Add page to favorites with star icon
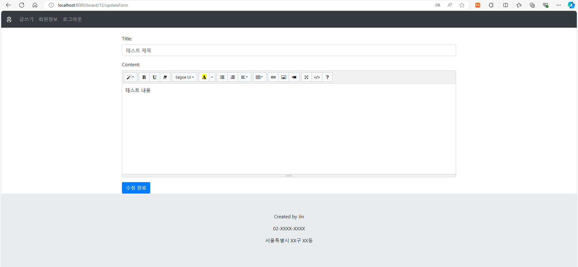Image resolution: width=578 pixels, height=267 pixels. (462, 5)
